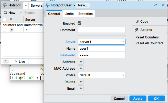Switch to the Statistics tab
This screenshot has width=168, height=103.
click(86, 14)
